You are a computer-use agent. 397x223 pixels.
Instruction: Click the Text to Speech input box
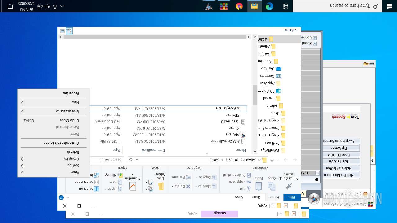[x=341, y=109]
